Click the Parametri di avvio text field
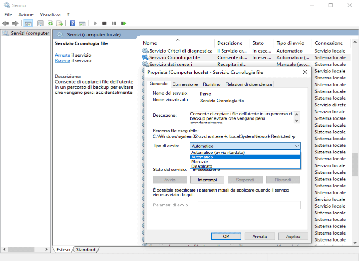Viewport: 359px width, 261px height. pyautogui.click(x=248, y=205)
